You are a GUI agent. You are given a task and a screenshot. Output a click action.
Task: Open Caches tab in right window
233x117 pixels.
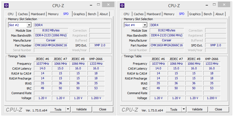pyautogui.click(x=139, y=14)
